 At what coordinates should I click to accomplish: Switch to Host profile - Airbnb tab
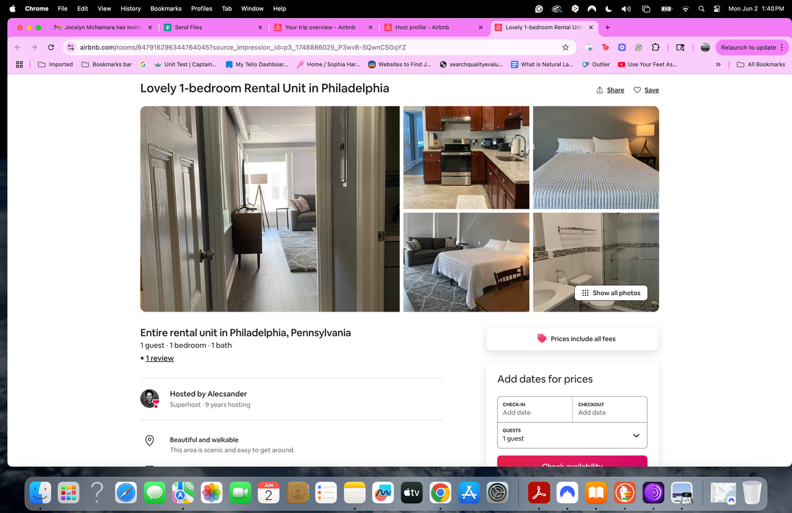422,27
